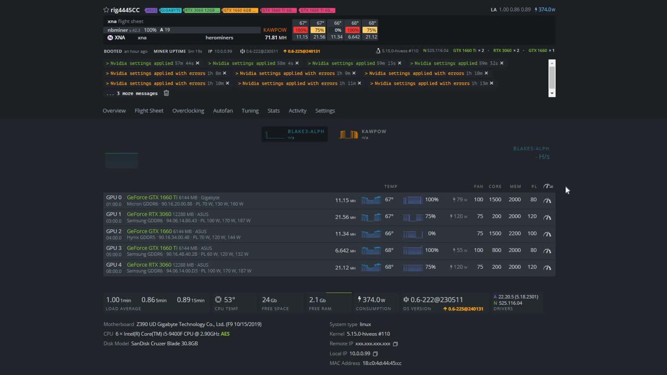Click the 2.1 Gb free RAM stat
The width and height of the screenshot is (667, 375).
tap(317, 299)
